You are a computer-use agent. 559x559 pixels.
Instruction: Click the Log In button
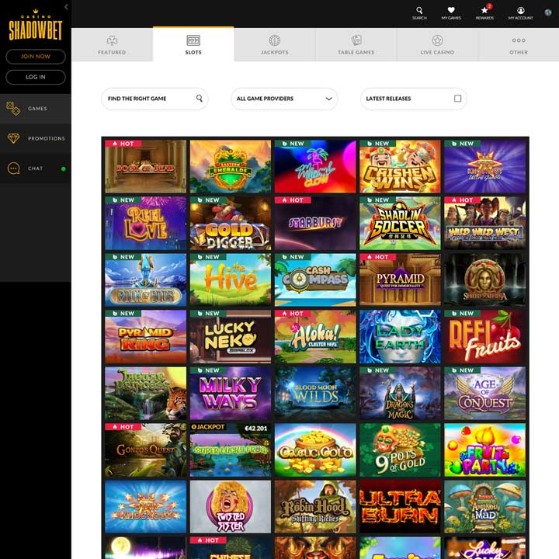[x=36, y=77]
